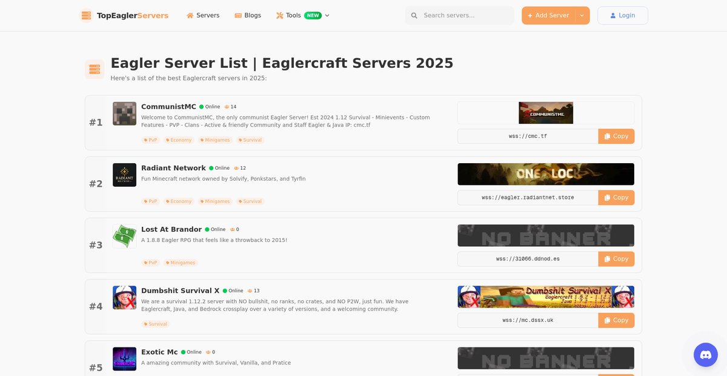Click the NEW badge beside Tools
This screenshot has height=376, width=727.
point(313,15)
